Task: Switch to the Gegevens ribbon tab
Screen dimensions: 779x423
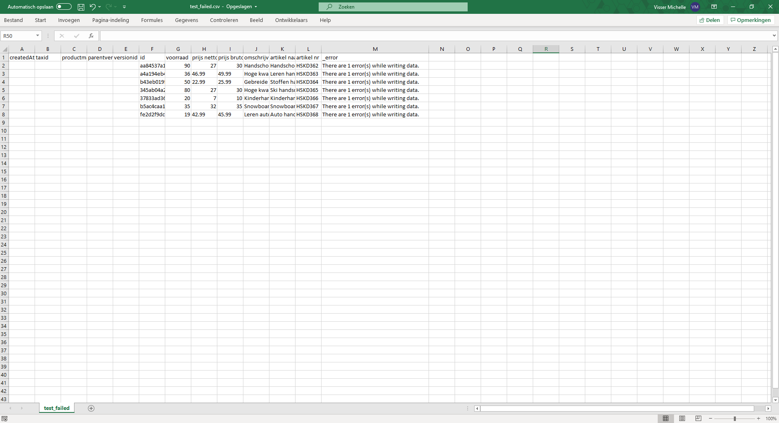Action: point(186,20)
